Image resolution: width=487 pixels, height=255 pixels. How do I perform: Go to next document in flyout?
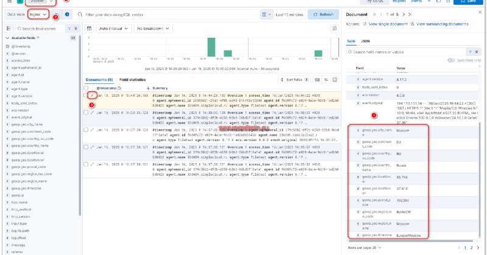404,14
